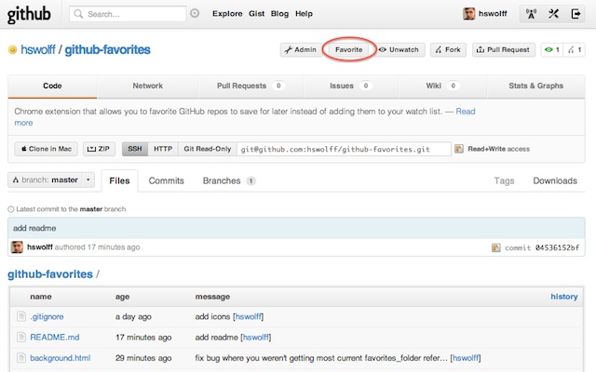This screenshot has height=372, width=596.
Task: Click hswolff username in header
Action: (x=493, y=14)
